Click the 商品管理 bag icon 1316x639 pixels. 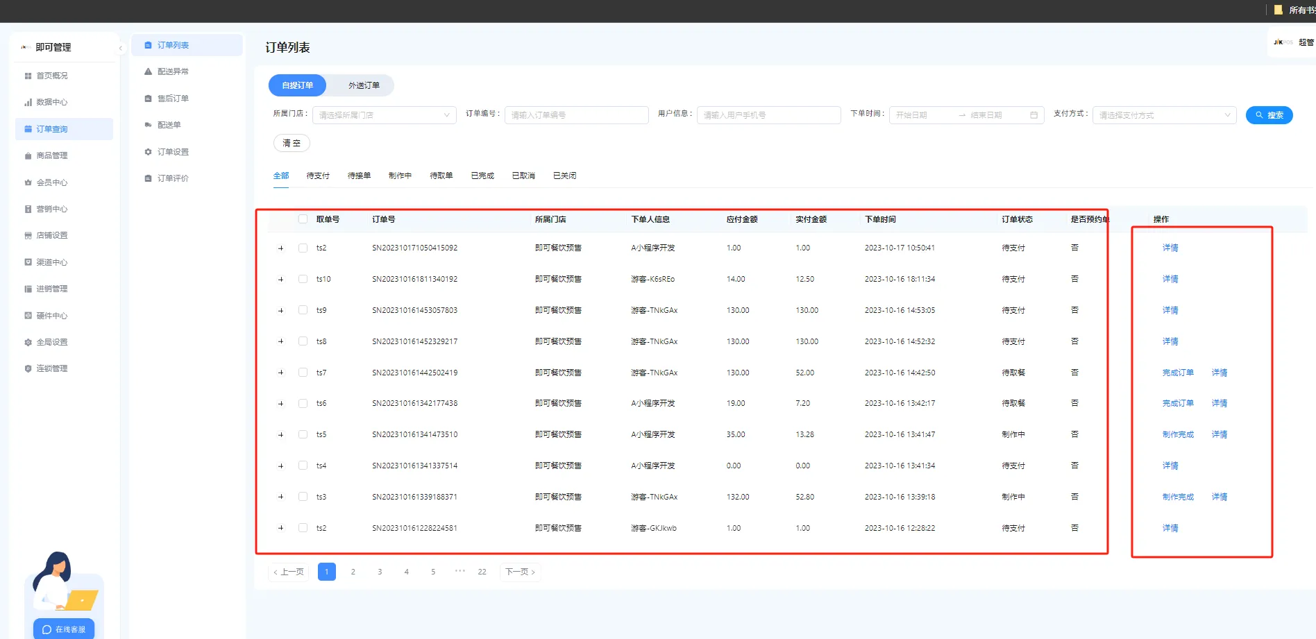pyautogui.click(x=28, y=156)
